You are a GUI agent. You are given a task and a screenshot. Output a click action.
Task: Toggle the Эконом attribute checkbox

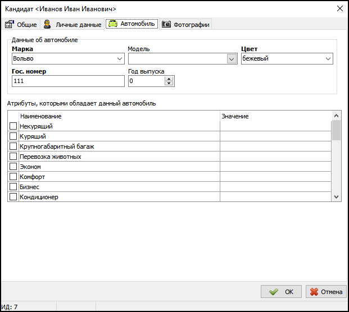coord(13,167)
